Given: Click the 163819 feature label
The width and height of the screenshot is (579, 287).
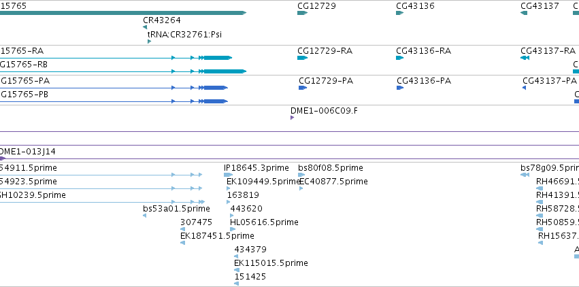Looking at the screenshot, I should pyautogui.click(x=243, y=195).
